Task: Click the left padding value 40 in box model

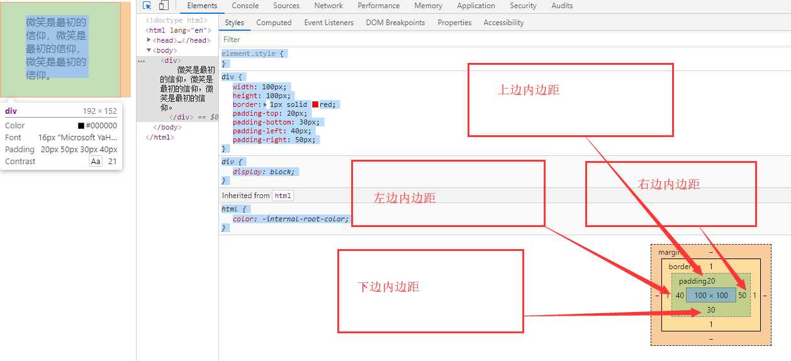Action: [680, 296]
